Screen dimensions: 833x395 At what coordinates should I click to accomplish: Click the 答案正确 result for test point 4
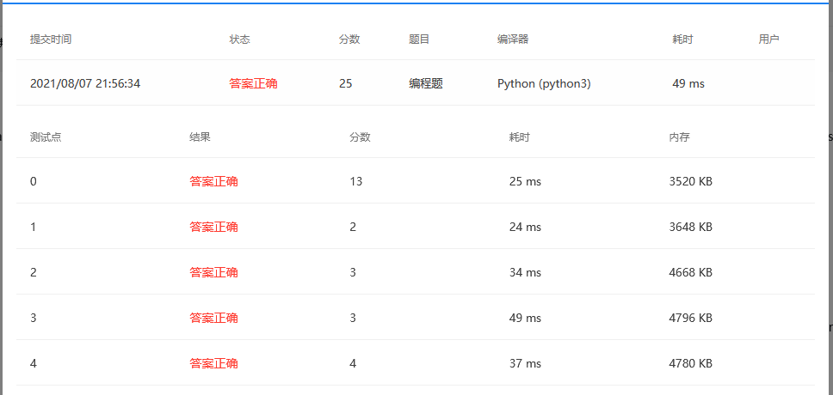tap(213, 364)
